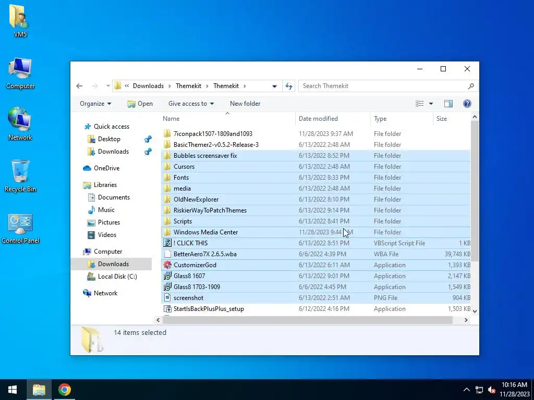Select the Fonts folder
Viewport: 534px width, 400px height.
coord(181,178)
